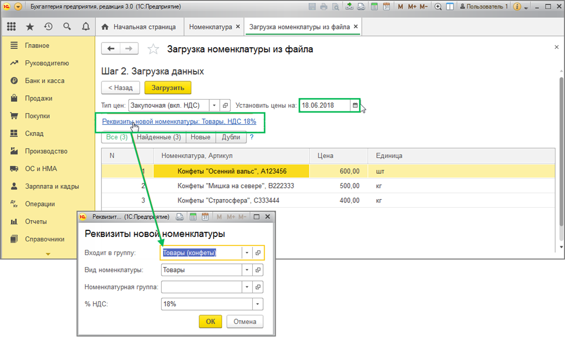This screenshot has width=565, height=337.
Task: Select the Все (3) tab
Action: [x=117, y=137]
